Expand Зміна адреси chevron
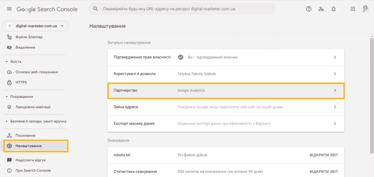The image size is (374, 177). (x=335, y=107)
